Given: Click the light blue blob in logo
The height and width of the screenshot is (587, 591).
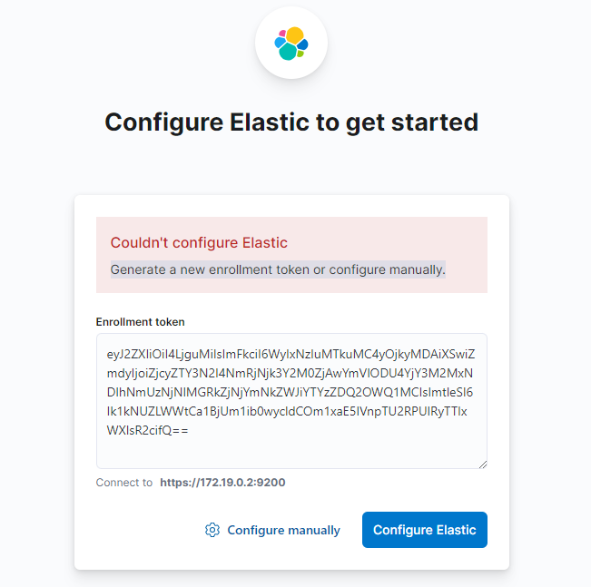Looking at the screenshot, I should coord(280,43).
